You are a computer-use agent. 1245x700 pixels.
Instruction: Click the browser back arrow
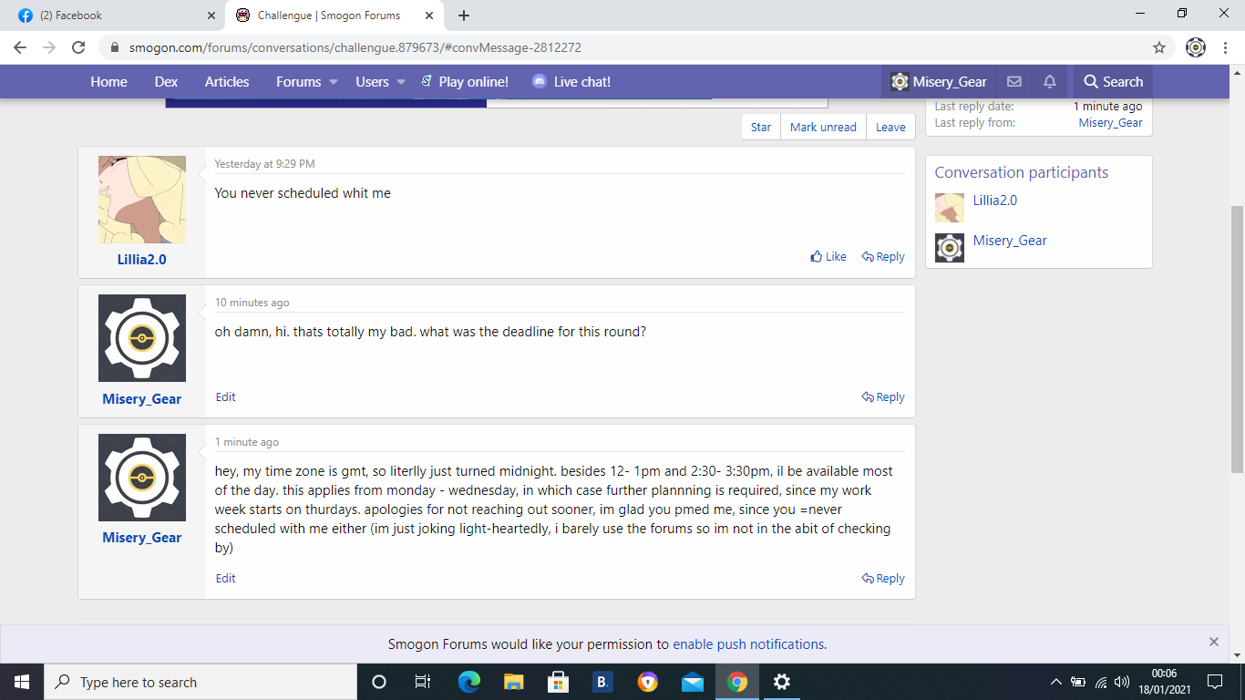tap(20, 47)
